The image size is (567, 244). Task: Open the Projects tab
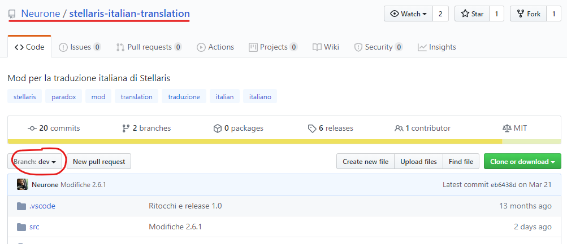(x=273, y=47)
